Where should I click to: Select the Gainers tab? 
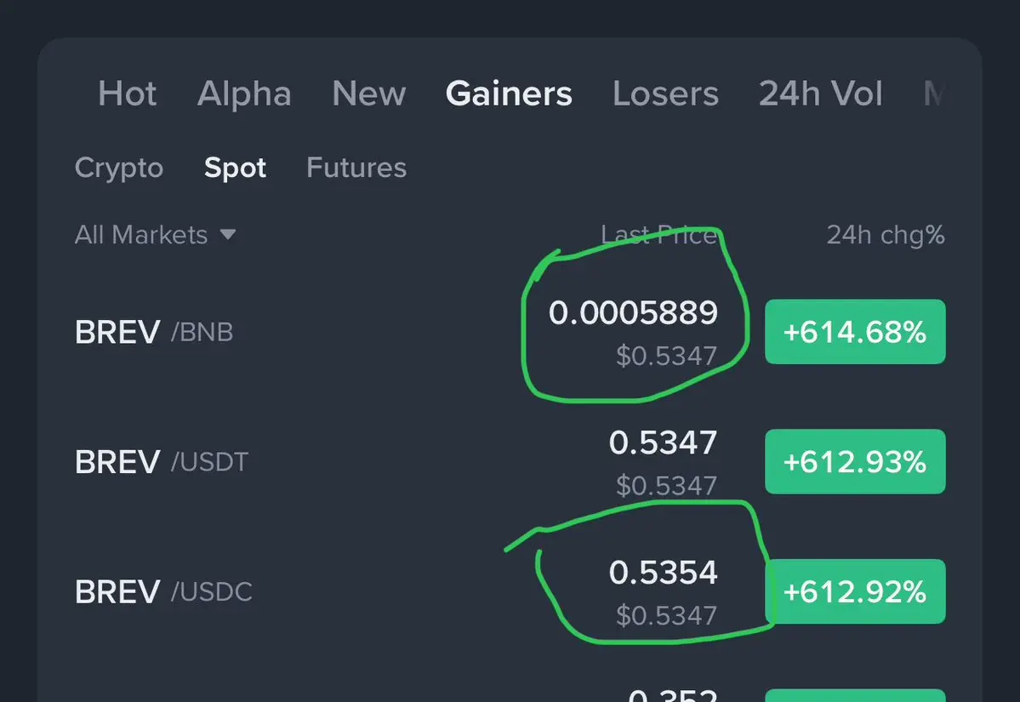pos(509,94)
